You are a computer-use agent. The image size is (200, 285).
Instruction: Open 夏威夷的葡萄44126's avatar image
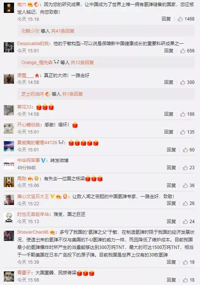coord(9,146)
